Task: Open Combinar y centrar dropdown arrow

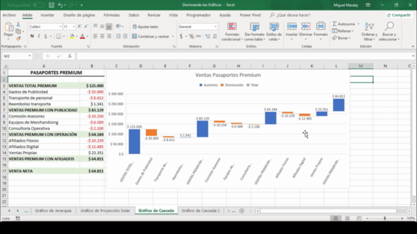Action: pyautogui.click(x=173, y=36)
